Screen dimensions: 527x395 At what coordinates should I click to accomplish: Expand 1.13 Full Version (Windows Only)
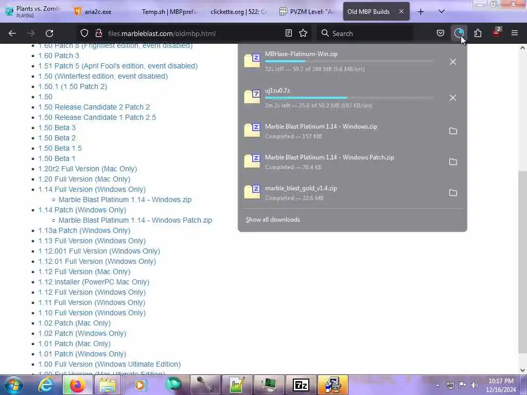click(x=92, y=241)
